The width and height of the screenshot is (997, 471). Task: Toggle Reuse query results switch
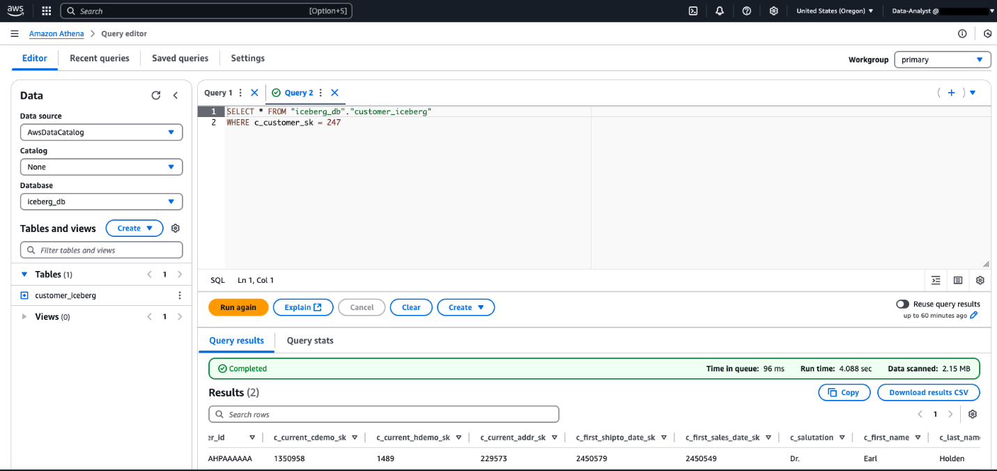902,304
